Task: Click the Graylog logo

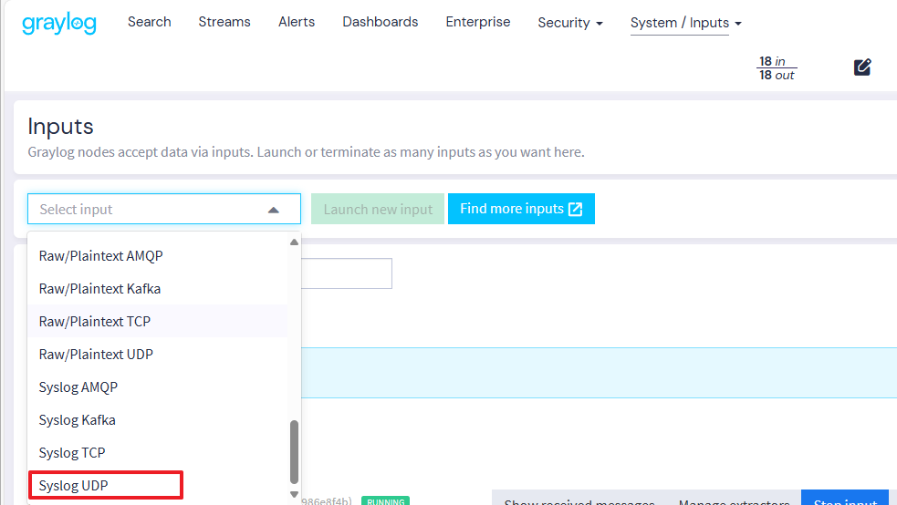Action: click(59, 24)
